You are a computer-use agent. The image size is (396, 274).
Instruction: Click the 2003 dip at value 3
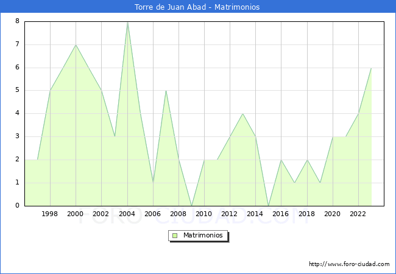115,136
